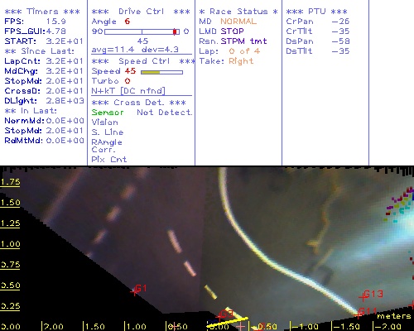The height and width of the screenshot is (331, 414).
Task: Click the 1.75 vertical axis label
Action: 10,182
